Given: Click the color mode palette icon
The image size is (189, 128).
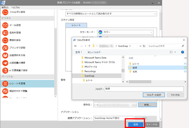Looking at the screenshot, I should [100, 32].
